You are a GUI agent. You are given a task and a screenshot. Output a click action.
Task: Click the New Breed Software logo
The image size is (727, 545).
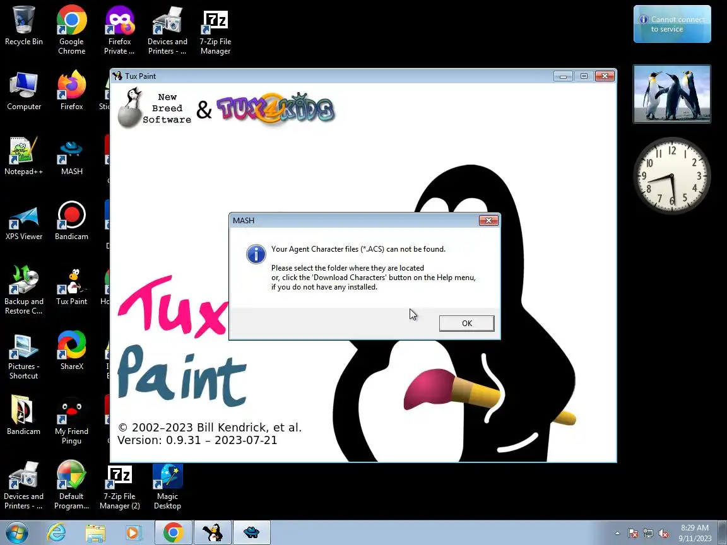click(153, 108)
